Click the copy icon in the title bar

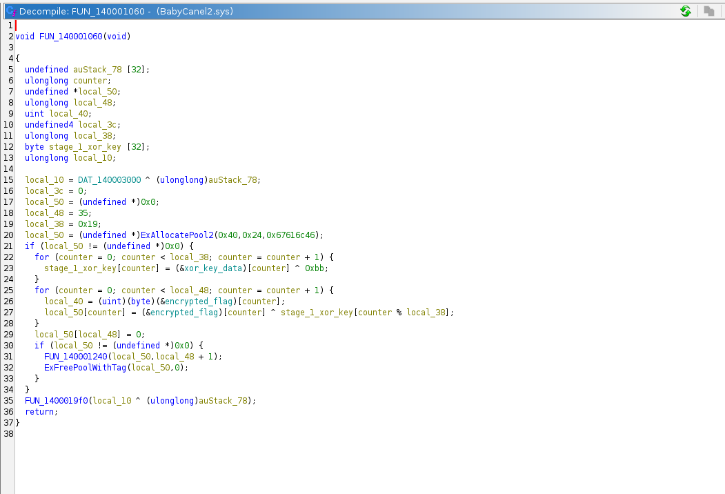(x=709, y=11)
